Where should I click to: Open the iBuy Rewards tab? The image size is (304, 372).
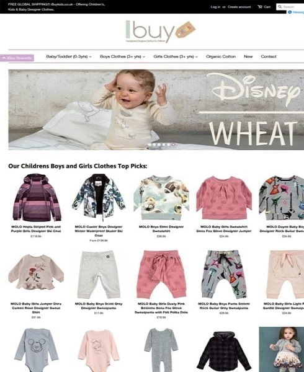coord(17,58)
